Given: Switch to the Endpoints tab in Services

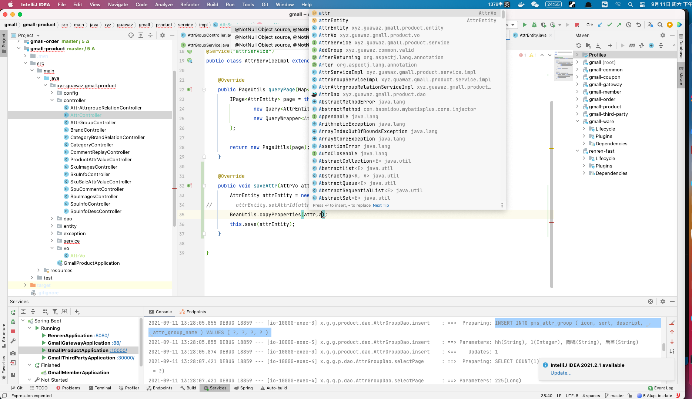Looking at the screenshot, I should 193,312.
